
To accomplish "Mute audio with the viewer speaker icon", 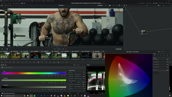I will 7,49.
